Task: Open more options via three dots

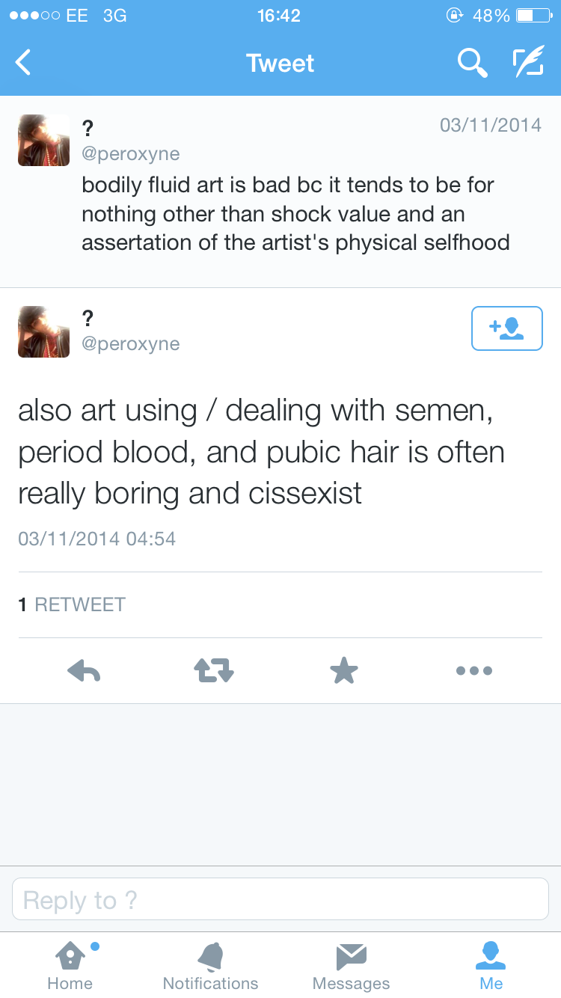Action: 474,670
